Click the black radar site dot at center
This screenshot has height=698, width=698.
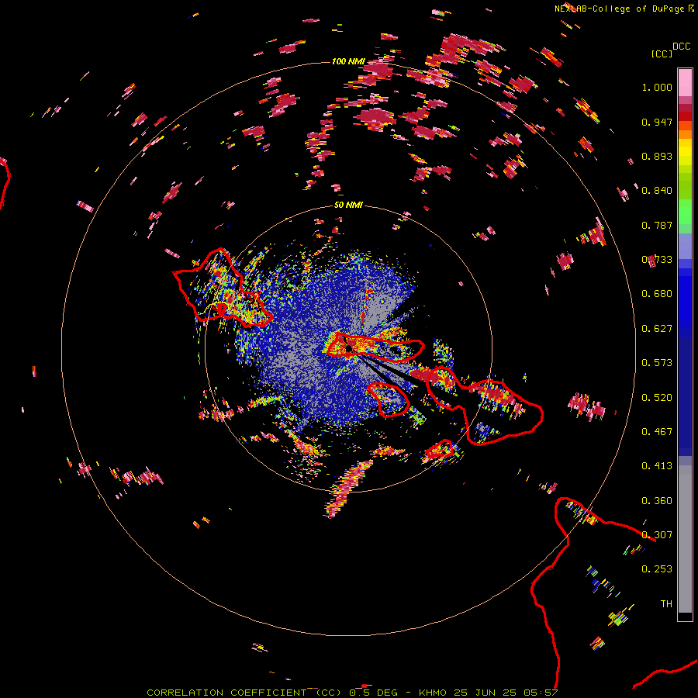(348, 347)
